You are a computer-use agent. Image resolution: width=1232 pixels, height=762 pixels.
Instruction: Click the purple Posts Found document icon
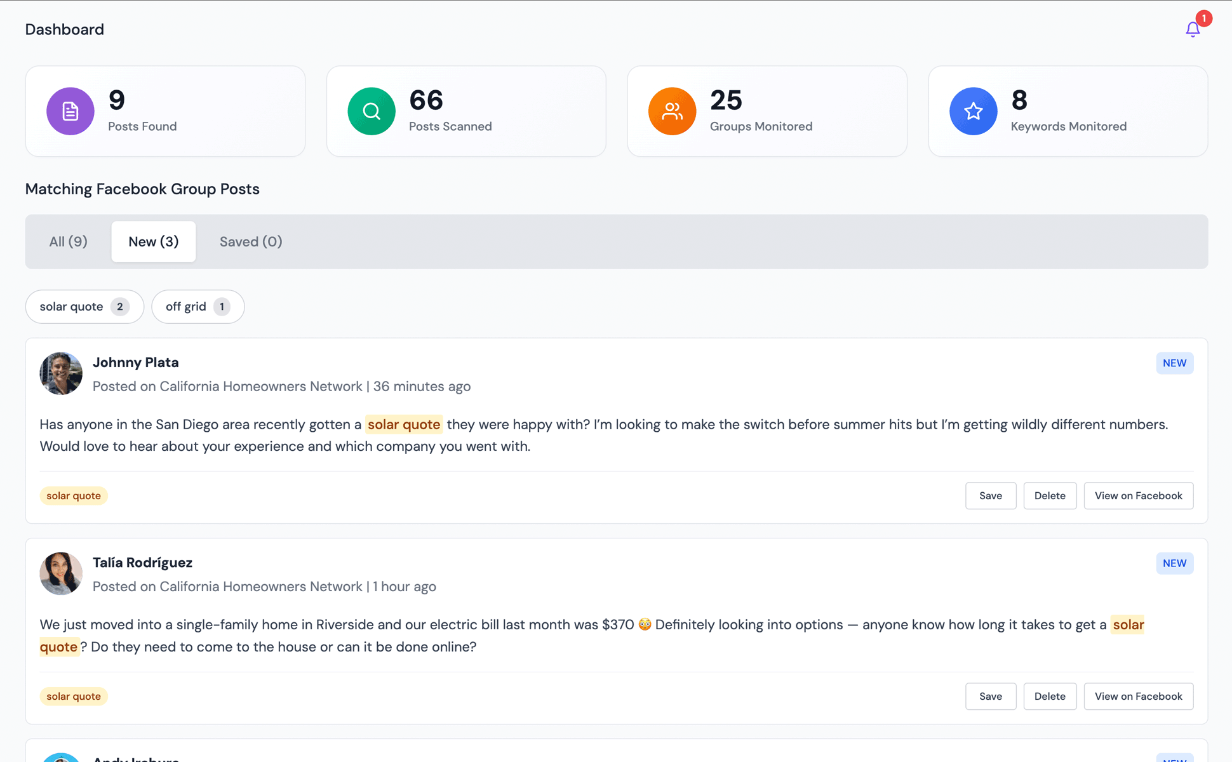pos(70,111)
